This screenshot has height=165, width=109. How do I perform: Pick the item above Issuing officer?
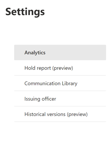(x=60, y=83)
